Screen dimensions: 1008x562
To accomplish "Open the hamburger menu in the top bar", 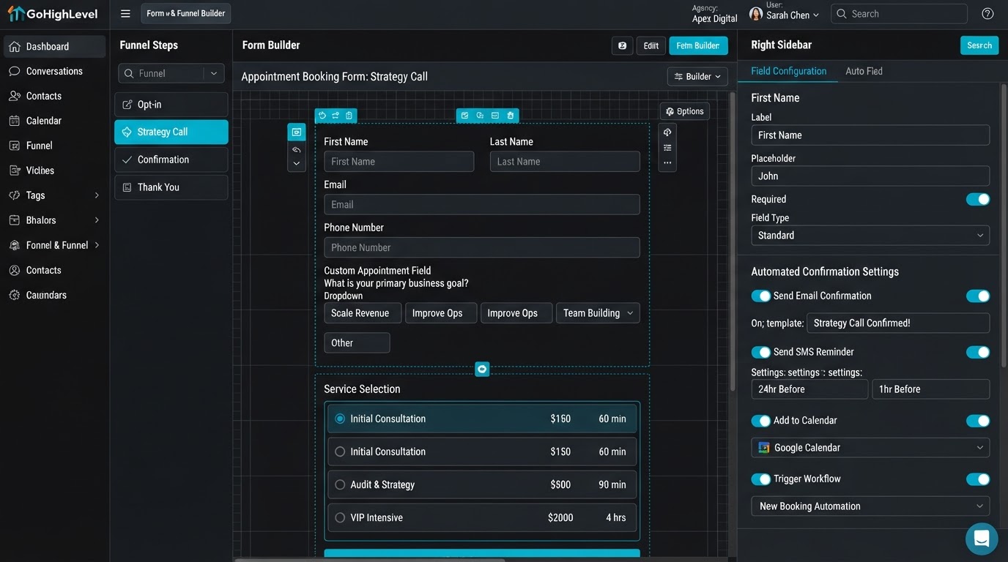I will (125, 14).
